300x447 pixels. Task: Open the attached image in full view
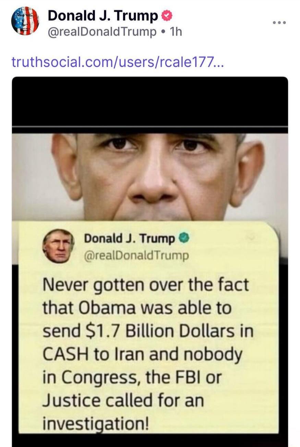[x=150, y=261]
